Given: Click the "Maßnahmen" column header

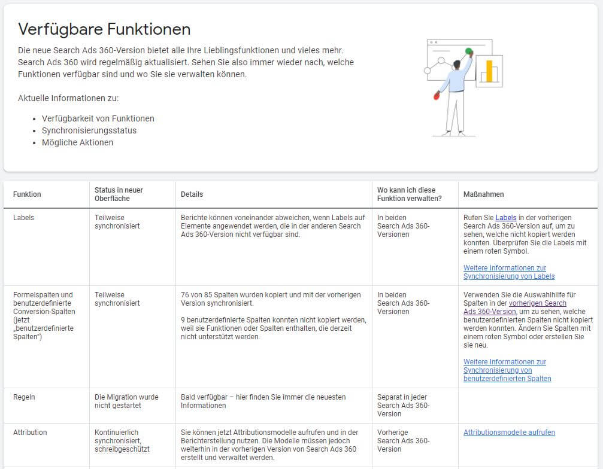Looking at the screenshot, I should coord(483,194).
